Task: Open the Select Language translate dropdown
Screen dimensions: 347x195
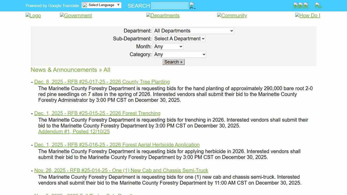Action: 101,5
